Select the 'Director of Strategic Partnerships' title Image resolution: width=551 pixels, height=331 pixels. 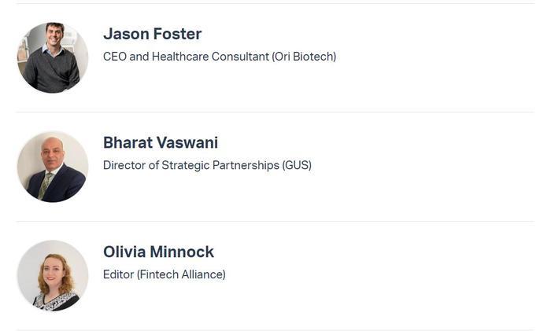click(191, 165)
